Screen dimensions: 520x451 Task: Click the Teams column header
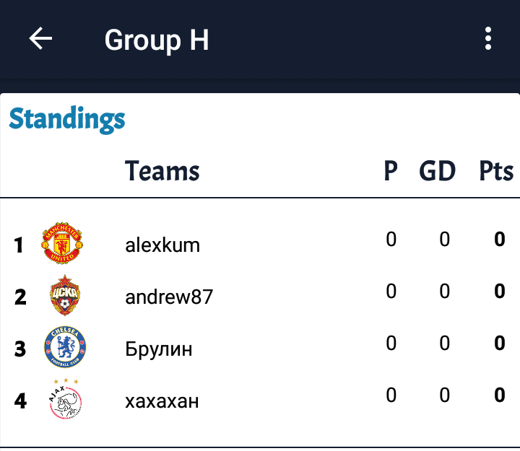[162, 170]
